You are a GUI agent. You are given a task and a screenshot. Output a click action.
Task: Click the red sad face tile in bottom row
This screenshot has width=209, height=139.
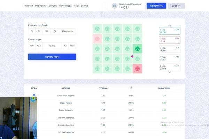pos(138,68)
